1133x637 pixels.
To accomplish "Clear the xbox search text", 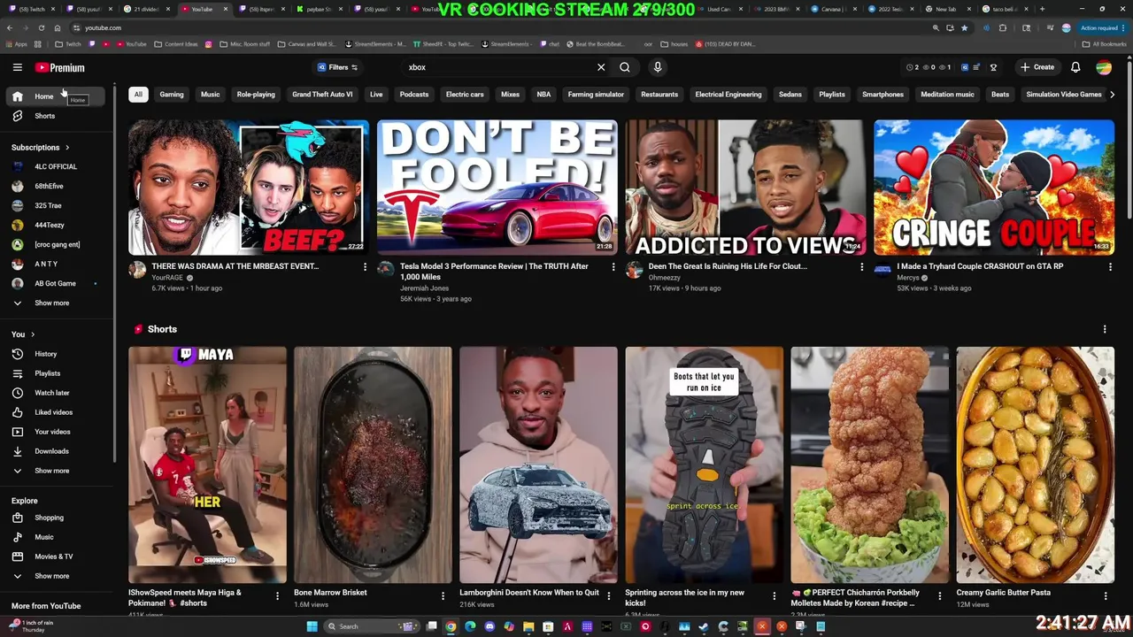I will coord(601,67).
